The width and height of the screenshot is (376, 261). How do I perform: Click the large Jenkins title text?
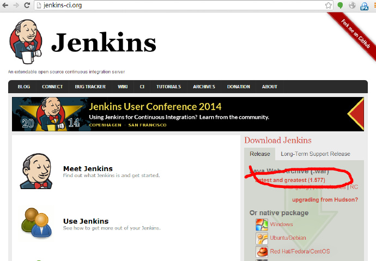(104, 43)
